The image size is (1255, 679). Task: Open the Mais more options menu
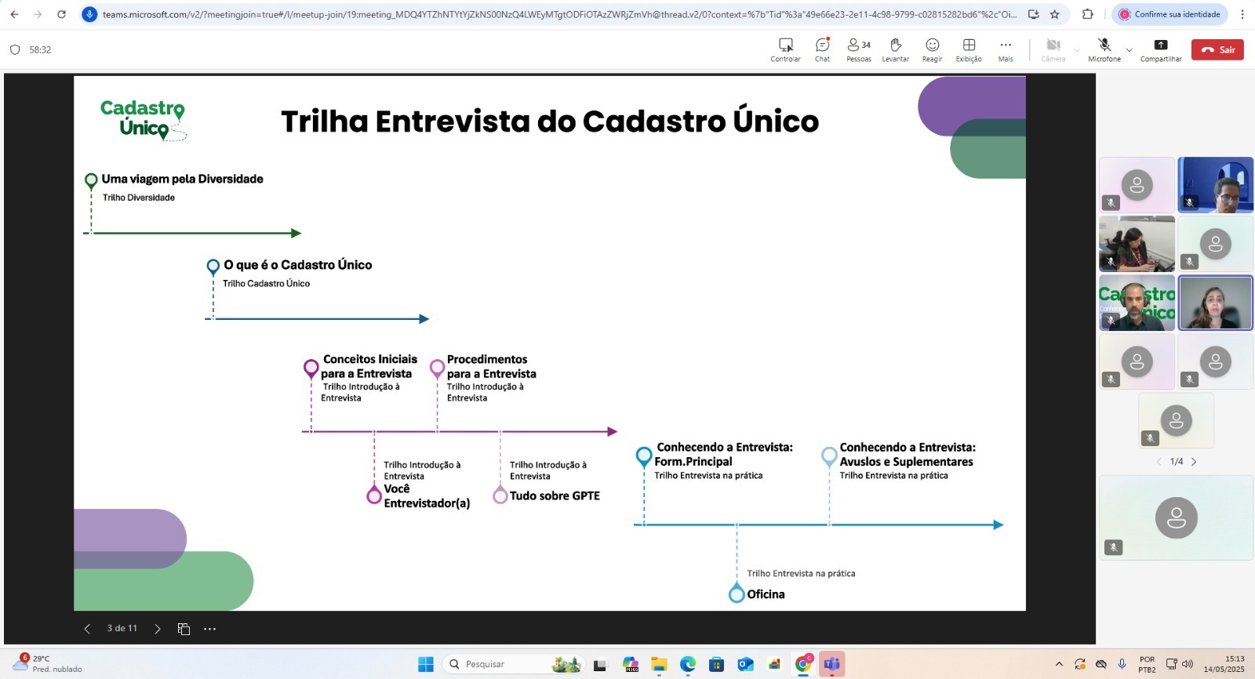tap(1006, 49)
